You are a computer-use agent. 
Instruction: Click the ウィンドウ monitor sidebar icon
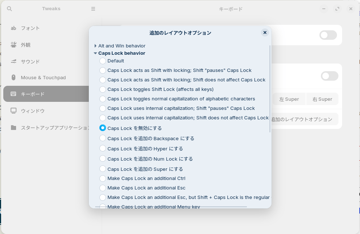pos(13,111)
